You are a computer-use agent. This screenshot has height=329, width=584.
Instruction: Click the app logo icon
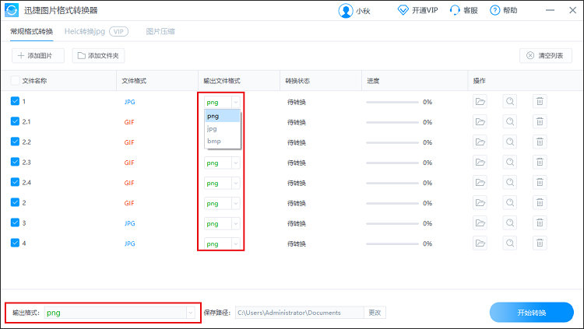click(12, 10)
